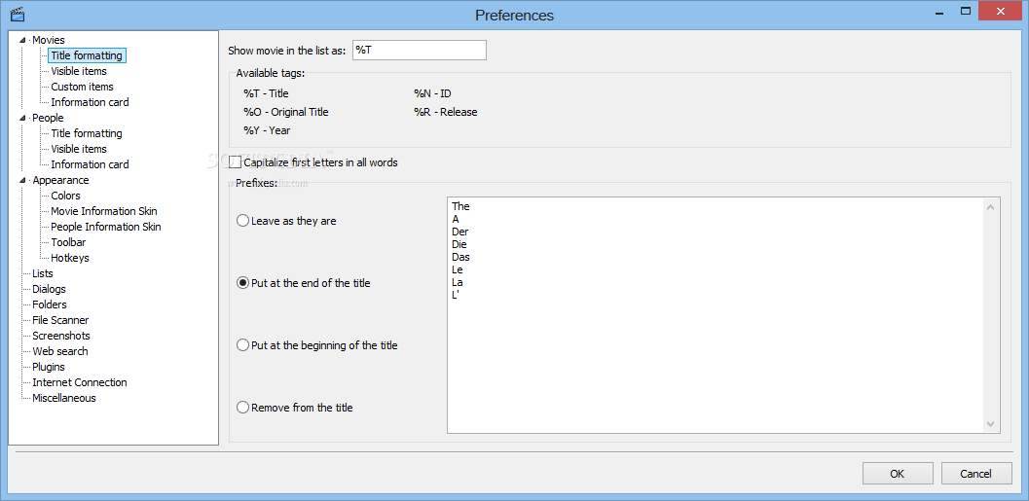Enable Capitalize first letters in all words
1029x501 pixels.
[236, 161]
